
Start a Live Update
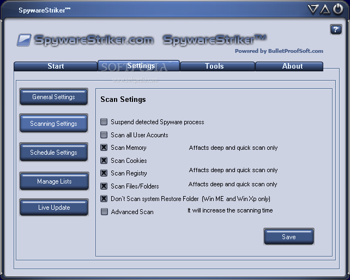click(x=54, y=208)
